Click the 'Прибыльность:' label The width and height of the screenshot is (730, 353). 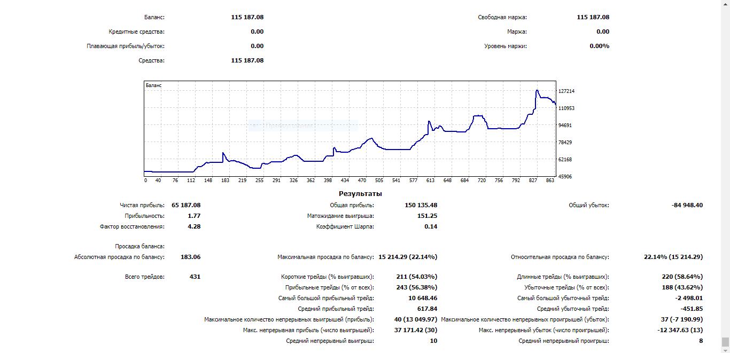tap(145, 216)
